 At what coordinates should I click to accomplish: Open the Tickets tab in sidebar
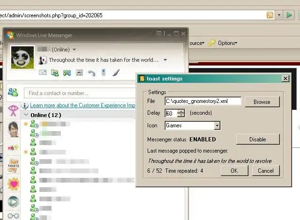coord(14,166)
